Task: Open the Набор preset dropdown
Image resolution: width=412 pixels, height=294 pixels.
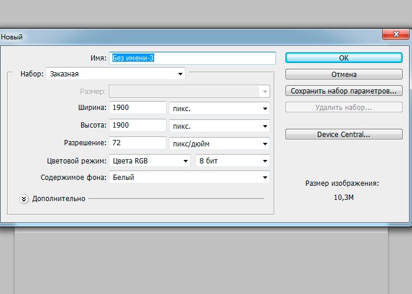Action: (115, 74)
